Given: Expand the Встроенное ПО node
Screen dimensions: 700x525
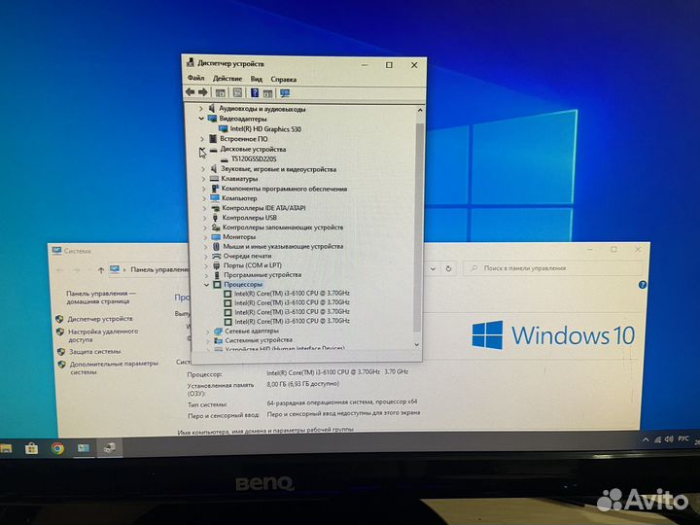Looking at the screenshot, I should [x=202, y=139].
